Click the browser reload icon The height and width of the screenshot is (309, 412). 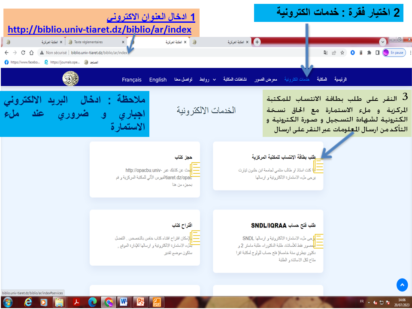pyautogui.click(x=23, y=52)
